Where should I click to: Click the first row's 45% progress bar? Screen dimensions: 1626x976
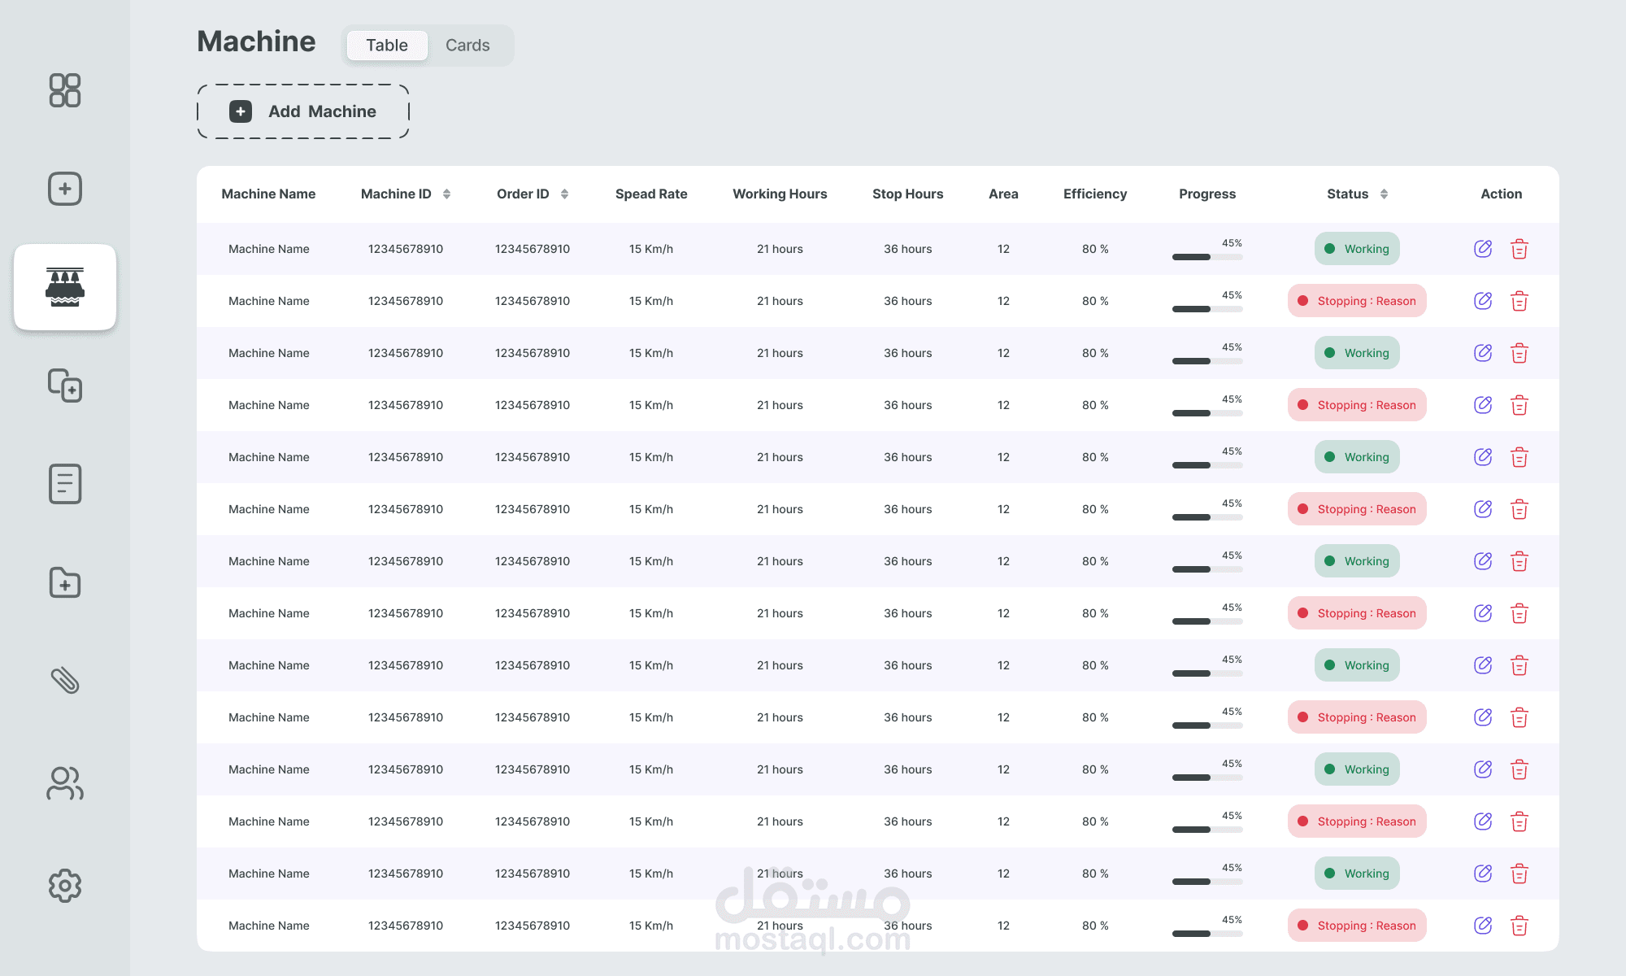coord(1207,257)
